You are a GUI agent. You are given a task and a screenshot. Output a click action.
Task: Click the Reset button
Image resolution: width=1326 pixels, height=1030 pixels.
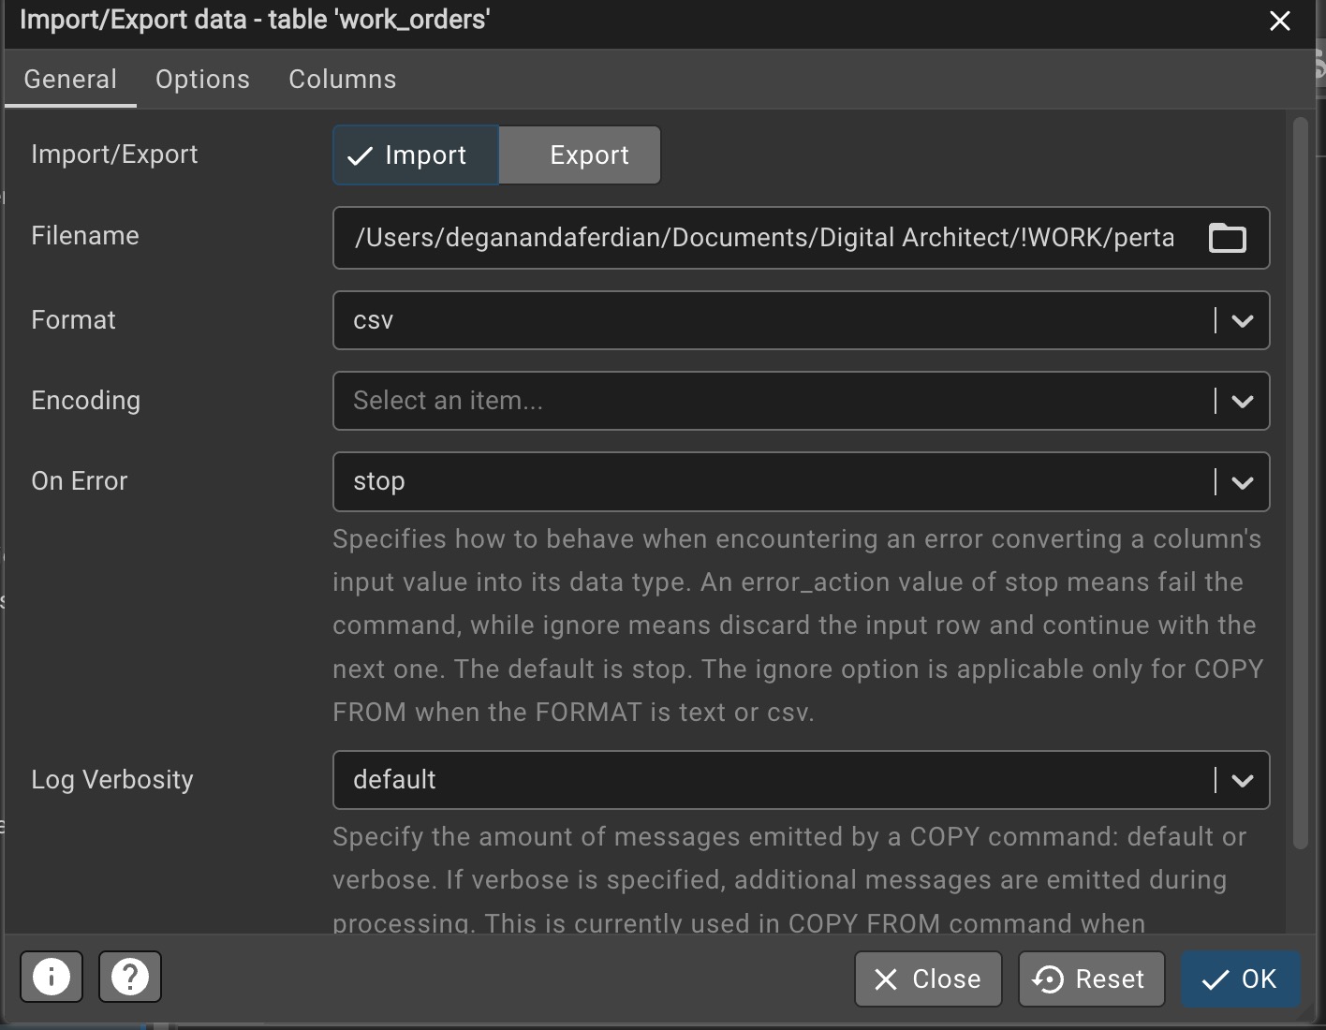tap(1091, 978)
